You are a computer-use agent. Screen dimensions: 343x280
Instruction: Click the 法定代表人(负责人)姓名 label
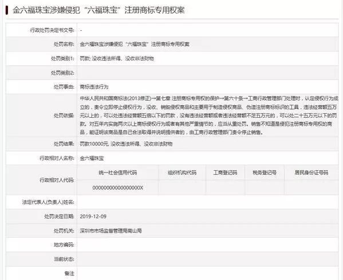tap(48, 202)
